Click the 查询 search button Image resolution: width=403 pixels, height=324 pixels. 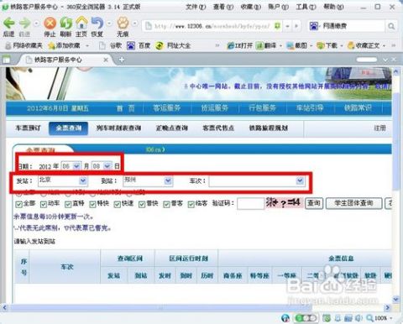tap(314, 203)
